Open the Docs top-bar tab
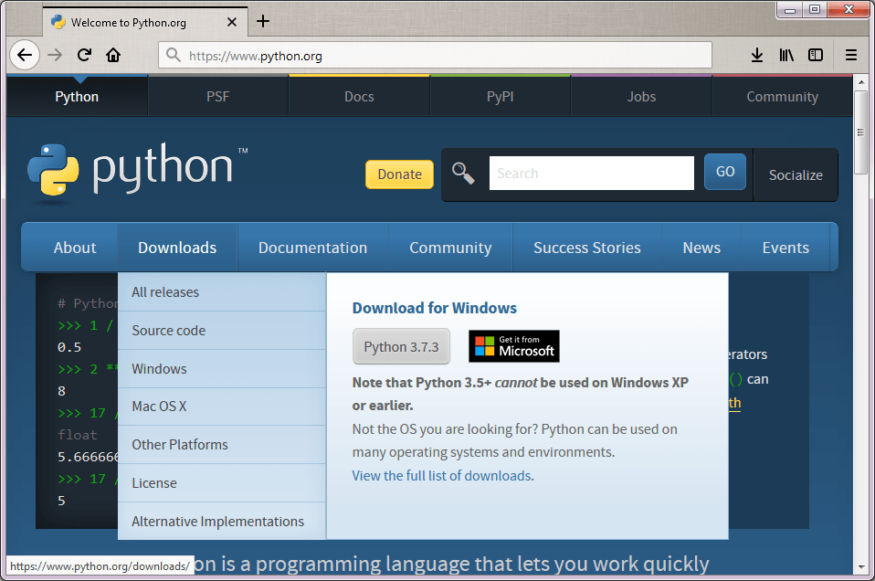The height and width of the screenshot is (581, 875). (359, 97)
